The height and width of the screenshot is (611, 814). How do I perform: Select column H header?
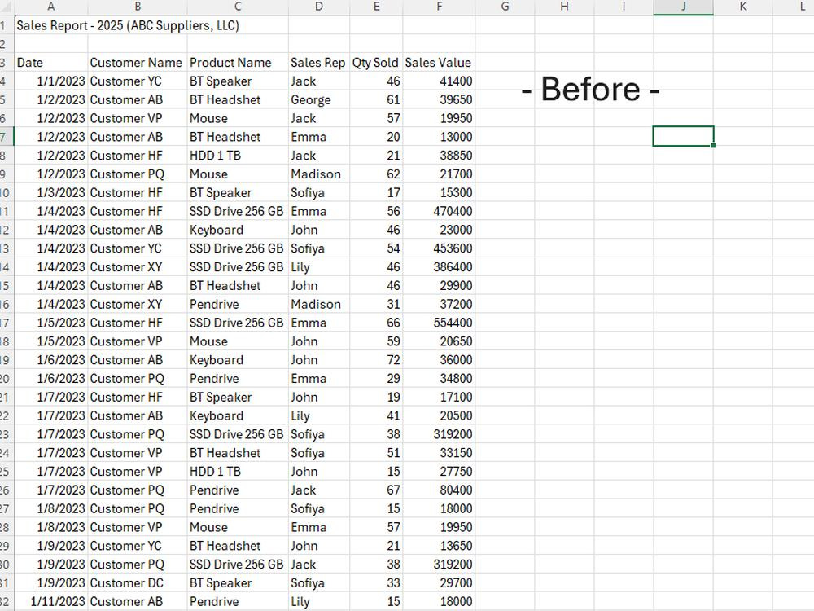564,7
